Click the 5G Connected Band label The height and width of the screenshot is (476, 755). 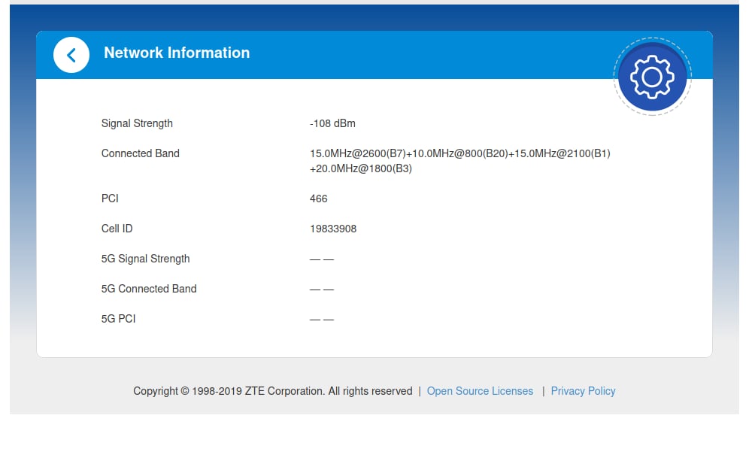[x=149, y=289]
